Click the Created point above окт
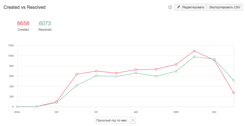The width and height of the screenshot is (245, 126). coord(96,71)
